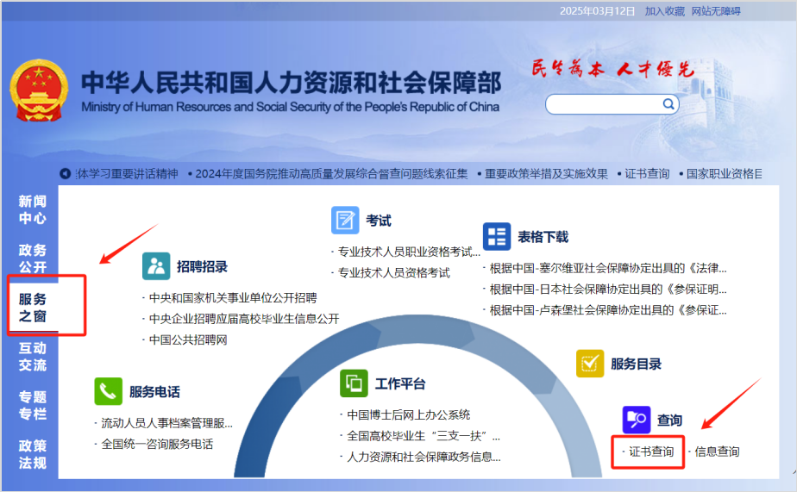Click the date 2025年03月12日
The height and width of the screenshot is (492, 797).
click(x=597, y=11)
